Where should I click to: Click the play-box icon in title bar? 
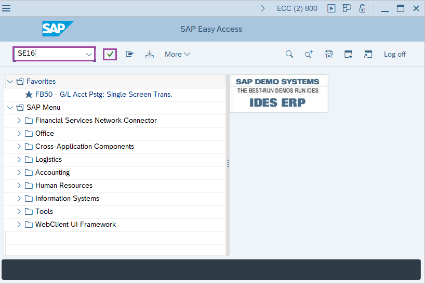coord(331,8)
